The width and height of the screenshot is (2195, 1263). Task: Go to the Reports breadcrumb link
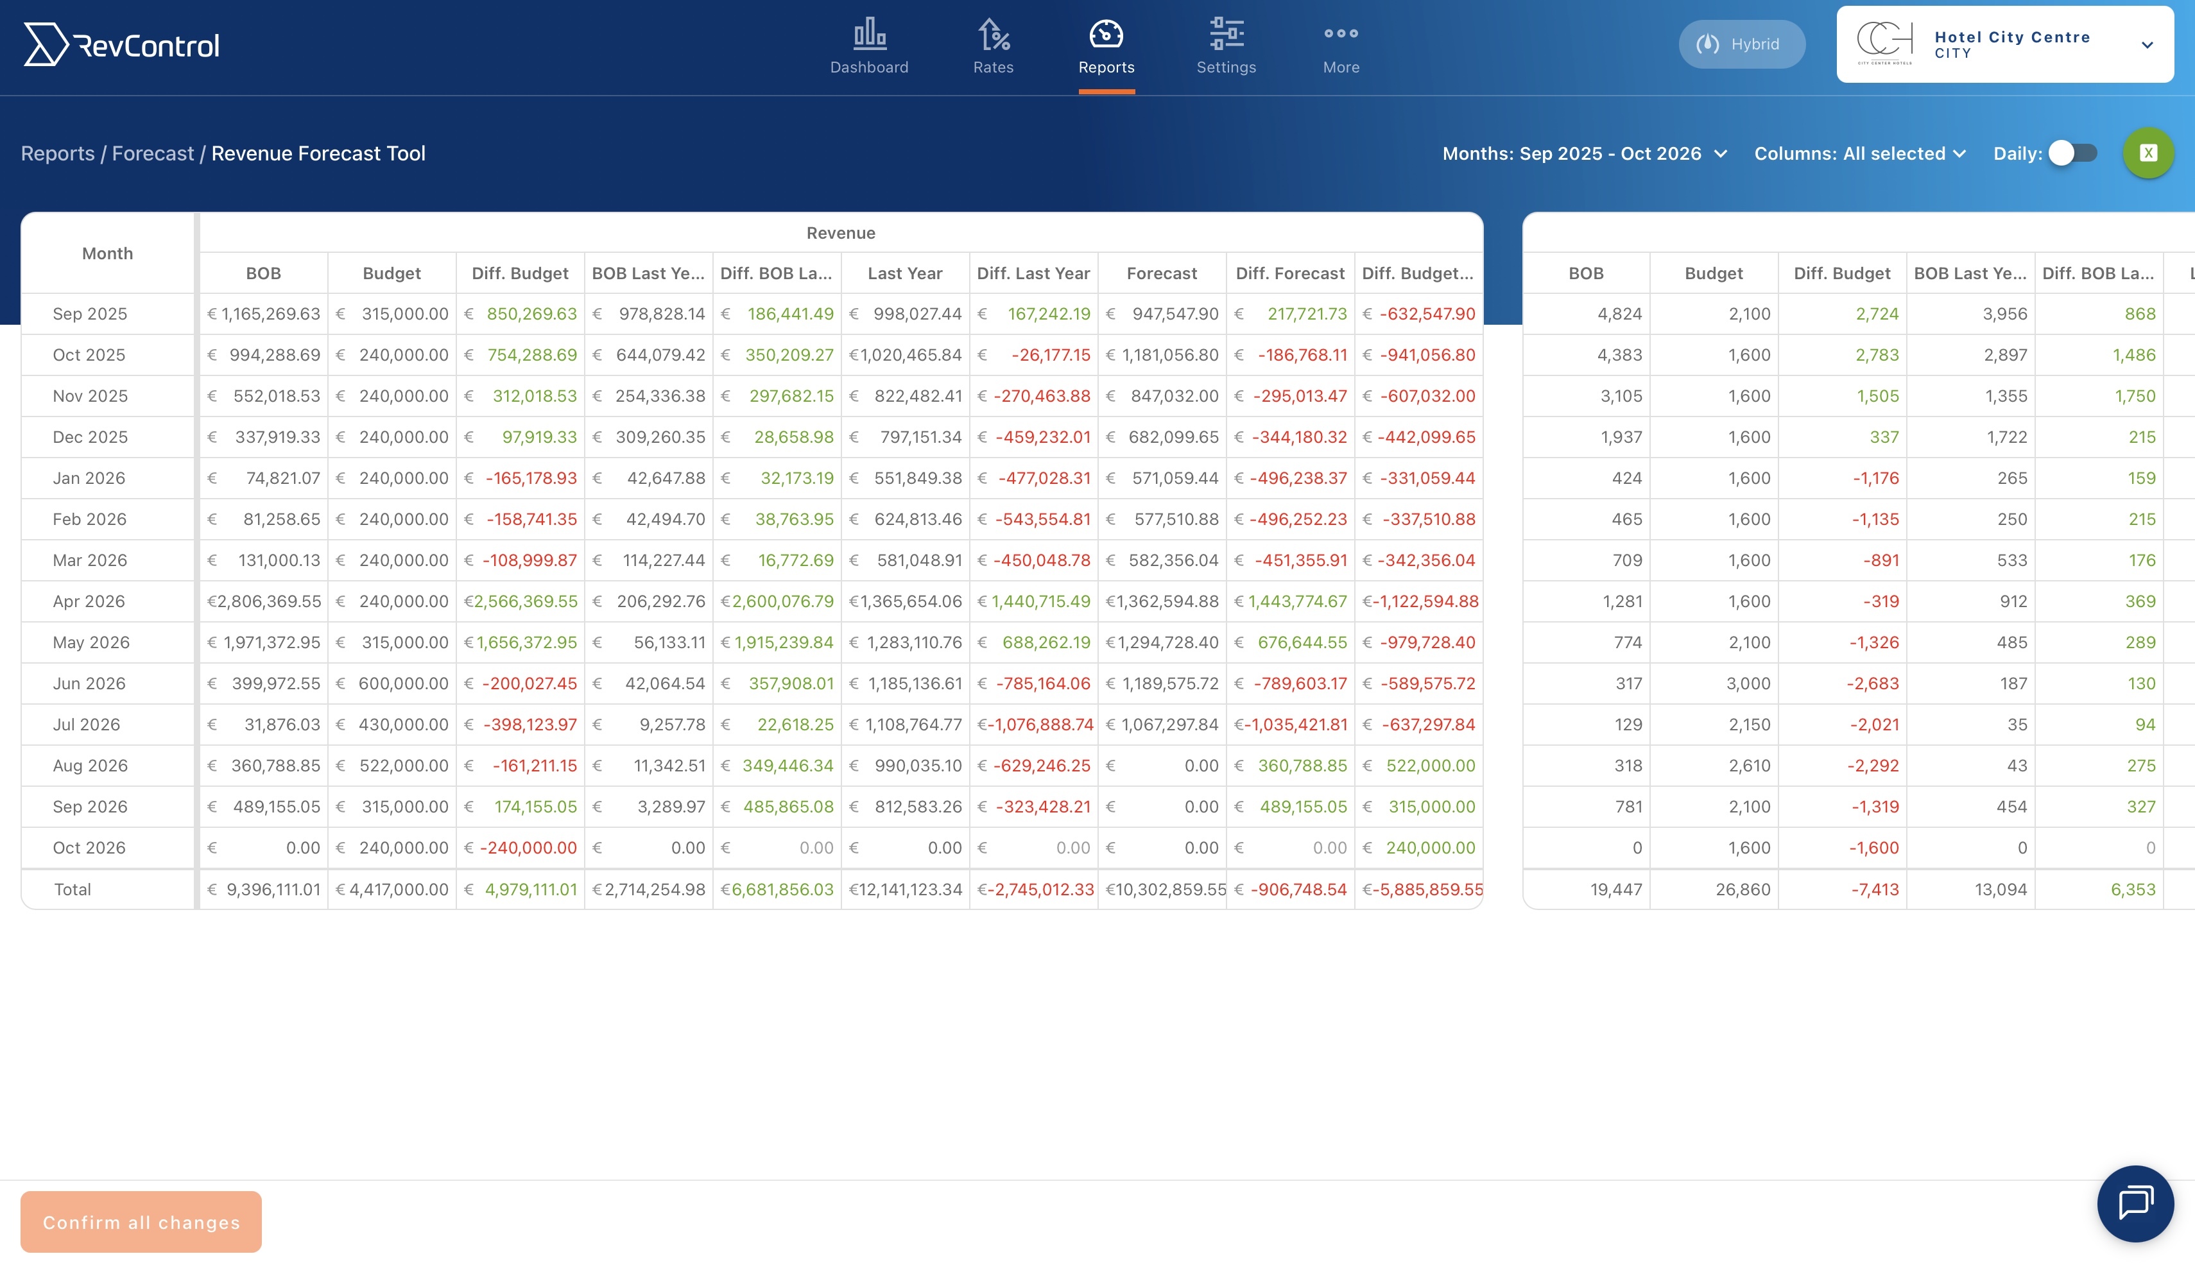click(57, 153)
